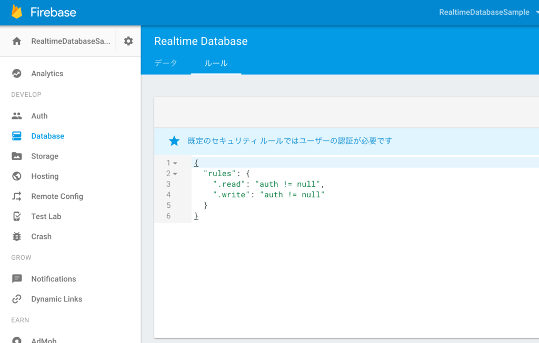
Task: Click the Hosting globe icon
Action: click(16, 176)
